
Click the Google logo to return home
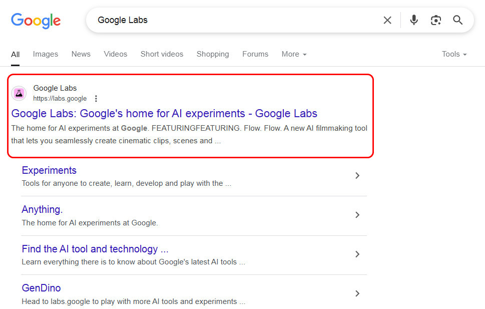(36, 21)
